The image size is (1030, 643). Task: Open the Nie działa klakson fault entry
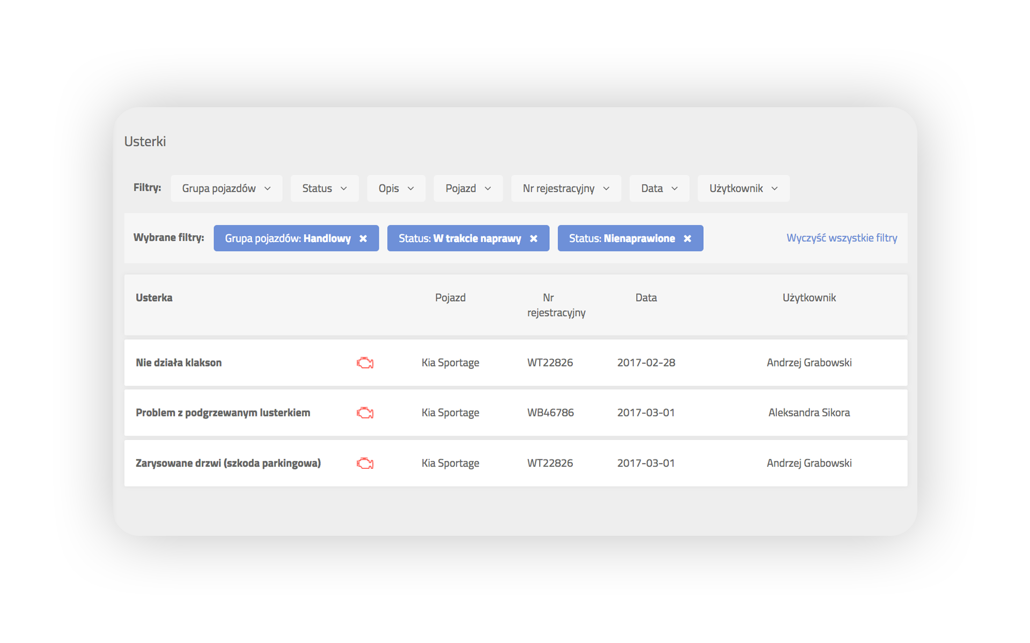[x=179, y=363]
